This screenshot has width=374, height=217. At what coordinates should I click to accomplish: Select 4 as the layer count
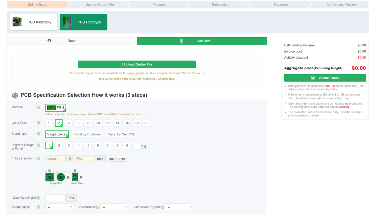click(69, 123)
